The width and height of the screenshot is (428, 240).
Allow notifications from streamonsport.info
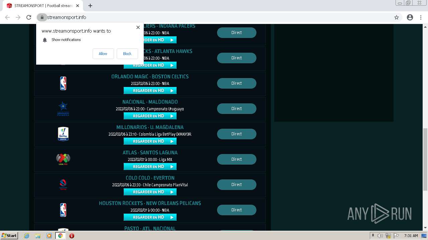click(103, 54)
